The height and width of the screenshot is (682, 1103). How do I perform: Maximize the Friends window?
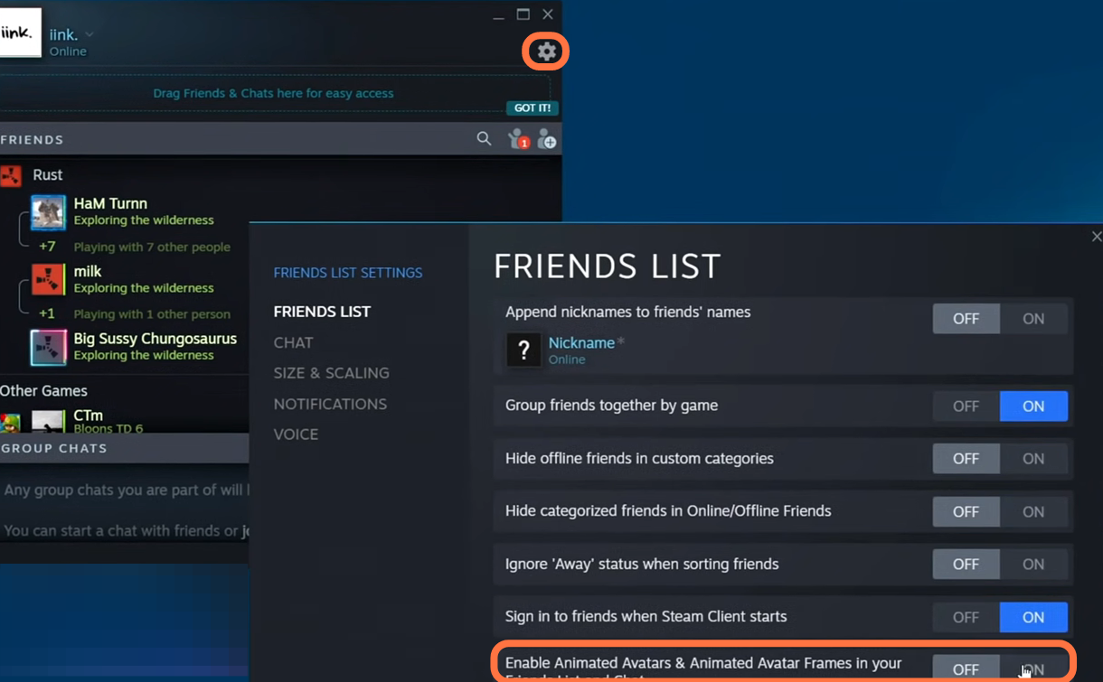coord(523,14)
